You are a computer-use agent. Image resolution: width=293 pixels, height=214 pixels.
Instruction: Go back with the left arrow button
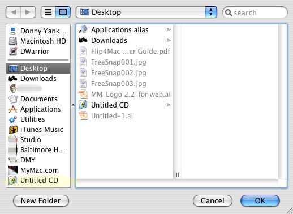pyautogui.click(x=13, y=12)
